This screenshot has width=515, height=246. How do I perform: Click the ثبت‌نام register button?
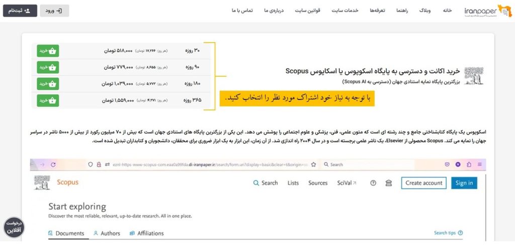pyautogui.click(x=20, y=11)
